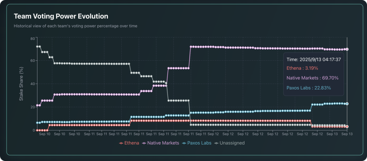Click the pink Native Markets legend marker
Screen dimensions: 367x161
click(x=144, y=143)
